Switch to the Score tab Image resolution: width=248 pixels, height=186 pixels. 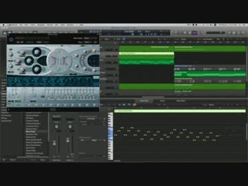(162, 101)
